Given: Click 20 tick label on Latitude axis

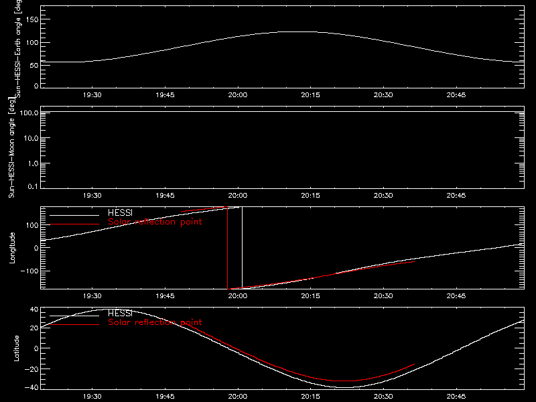Looking at the screenshot, I should pos(34,328).
